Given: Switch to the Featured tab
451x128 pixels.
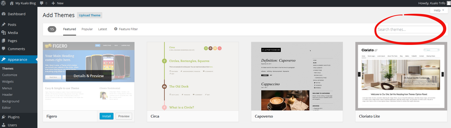Looking at the screenshot, I should tap(70, 29).
